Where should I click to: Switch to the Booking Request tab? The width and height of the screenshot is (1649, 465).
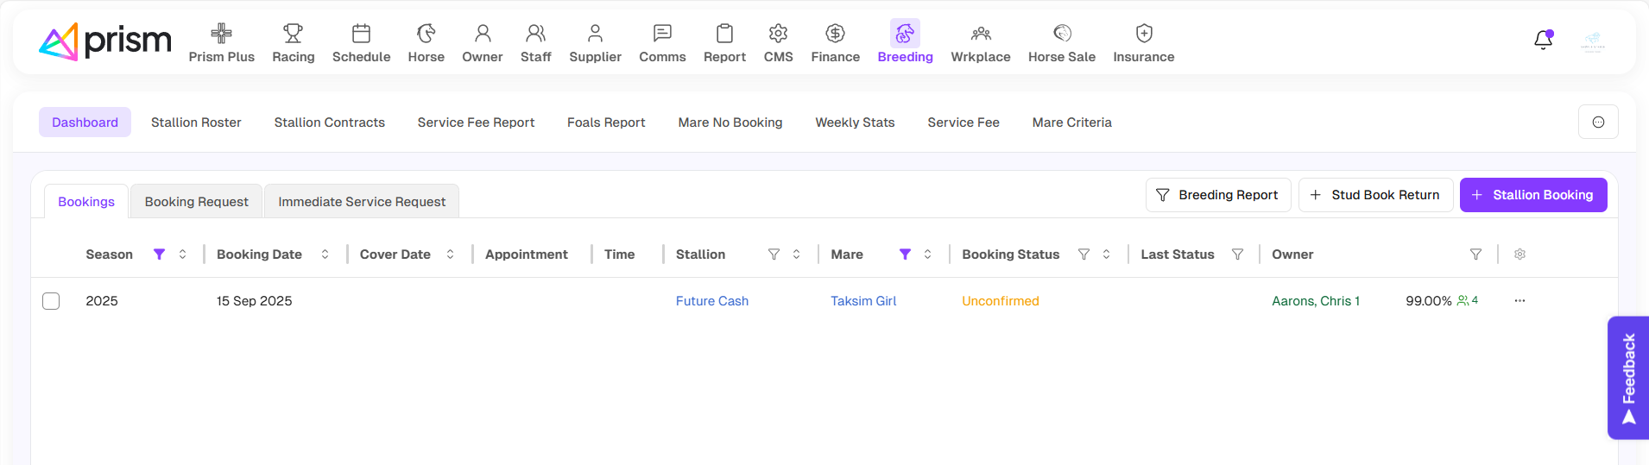[196, 202]
